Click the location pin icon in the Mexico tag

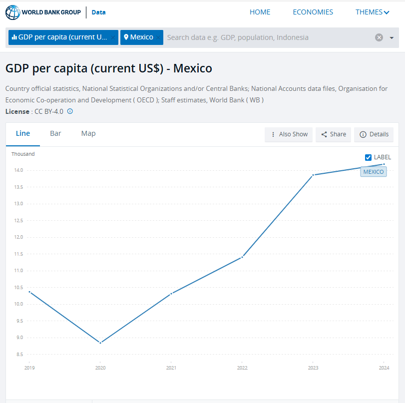126,37
